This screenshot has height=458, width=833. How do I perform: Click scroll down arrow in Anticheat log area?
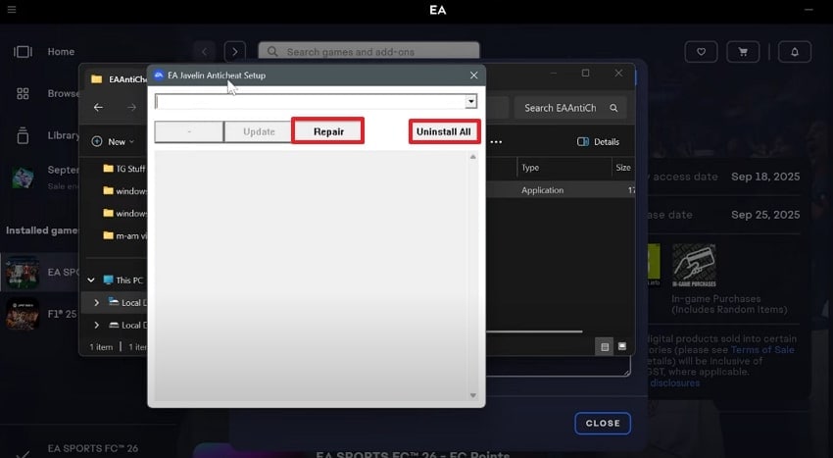(472, 395)
